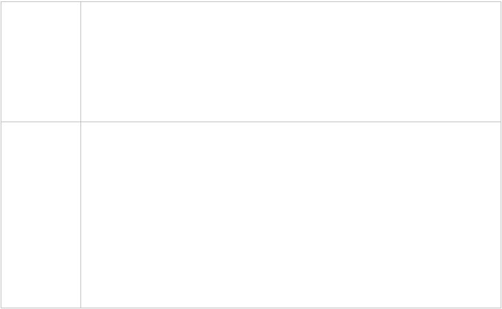Image resolution: width=502 pixels, height=309 pixels.
Task: Click where the vertical divider meets the top border
Action: (x=80, y=1)
